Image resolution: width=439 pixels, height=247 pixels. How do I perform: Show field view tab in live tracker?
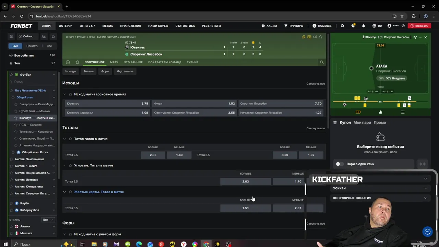point(358,112)
